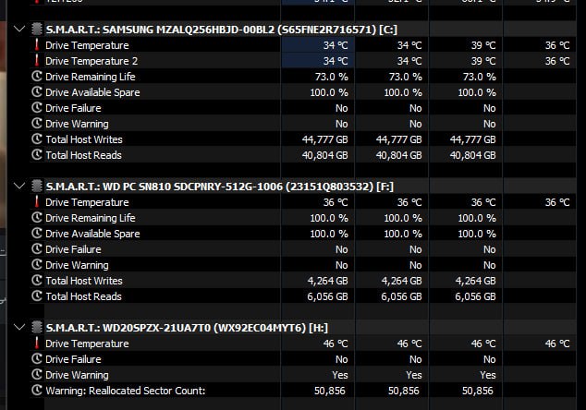
Task: Click the thermometer icon for SN810 Drive Temperature
Action: [x=37, y=202]
